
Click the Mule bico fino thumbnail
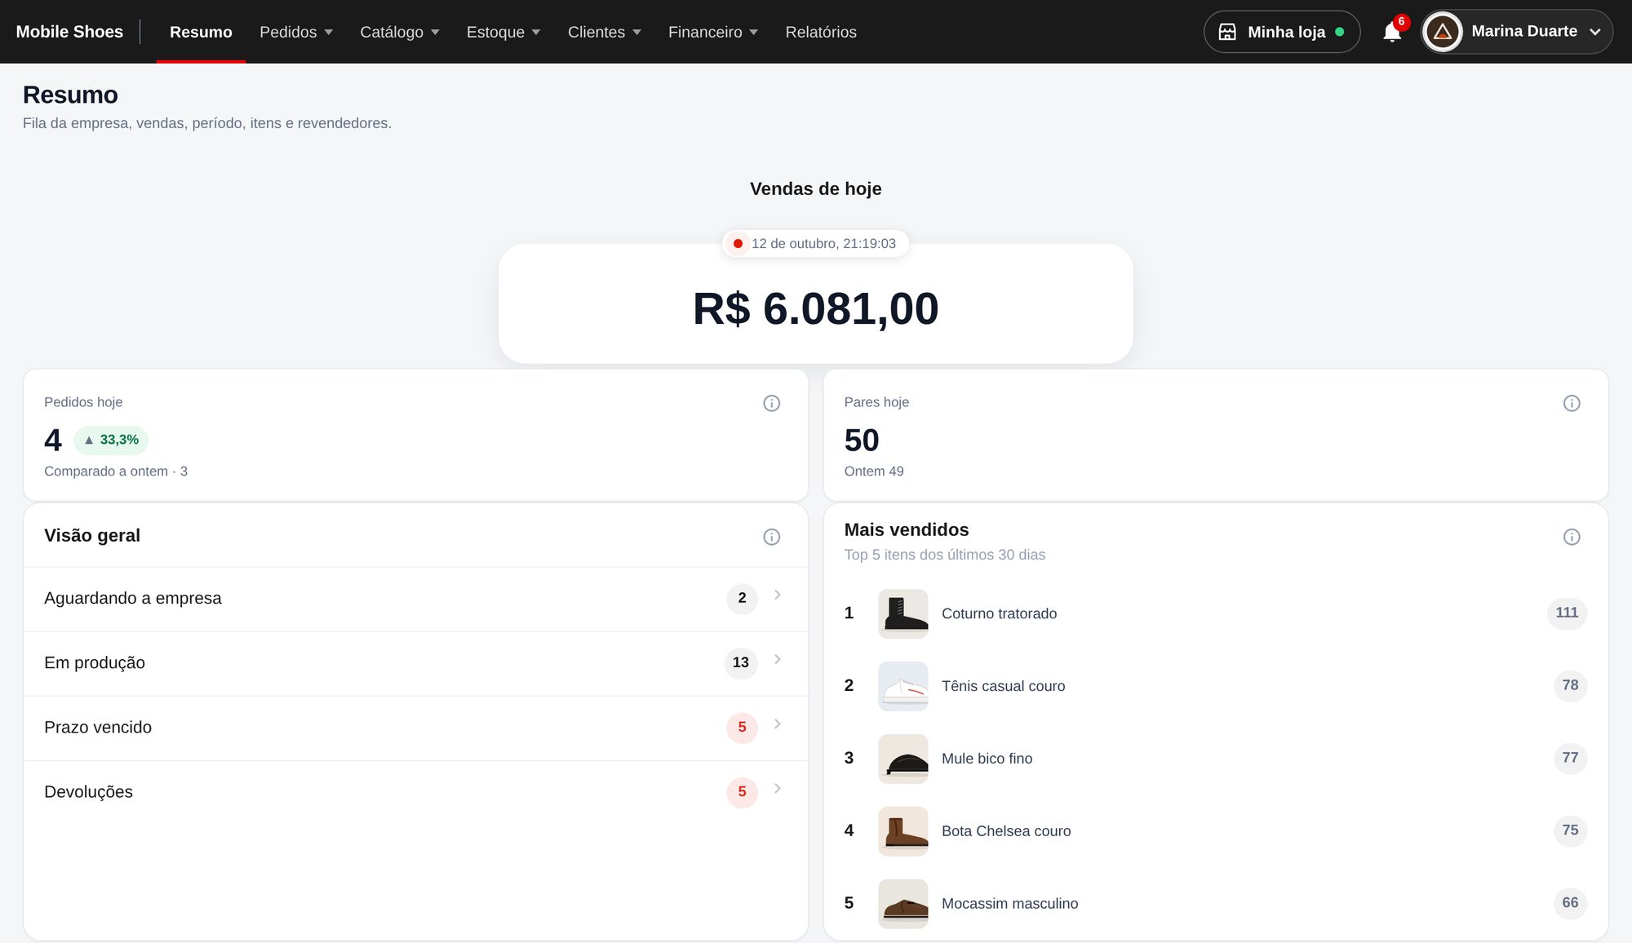903,759
